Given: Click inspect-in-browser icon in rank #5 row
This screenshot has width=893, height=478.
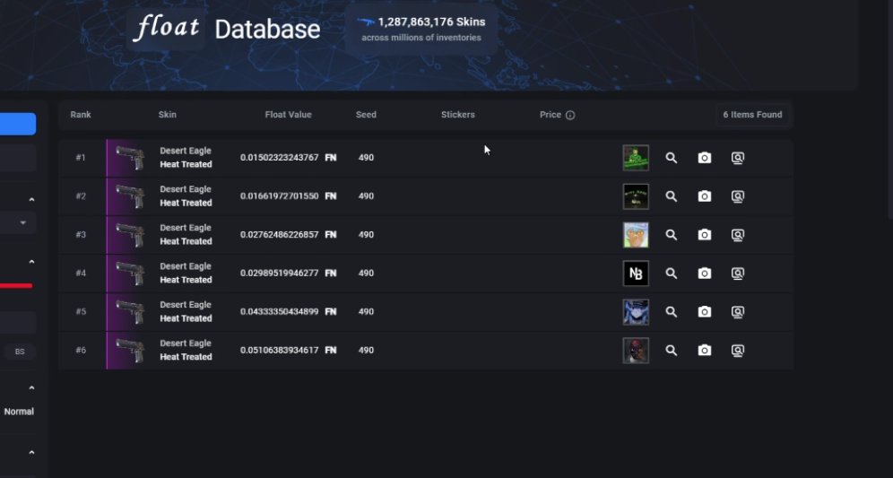Looking at the screenshot, I should 738,311.
